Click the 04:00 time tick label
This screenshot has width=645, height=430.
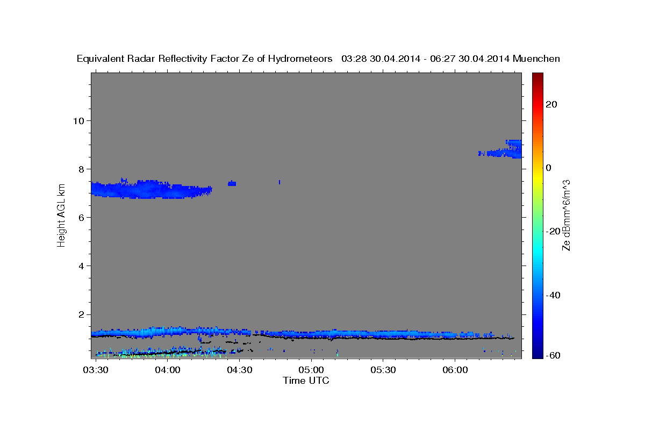pos(168,370)
